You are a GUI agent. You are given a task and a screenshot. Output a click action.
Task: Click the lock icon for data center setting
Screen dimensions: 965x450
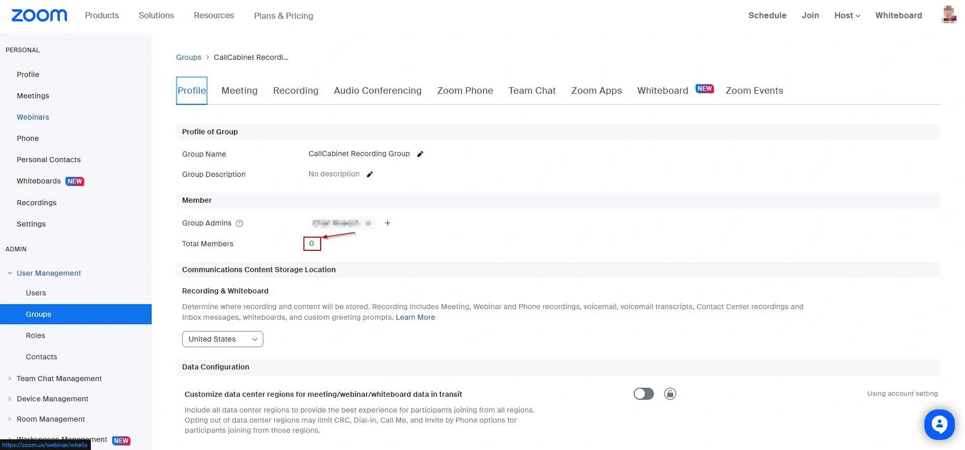(670, 394)
